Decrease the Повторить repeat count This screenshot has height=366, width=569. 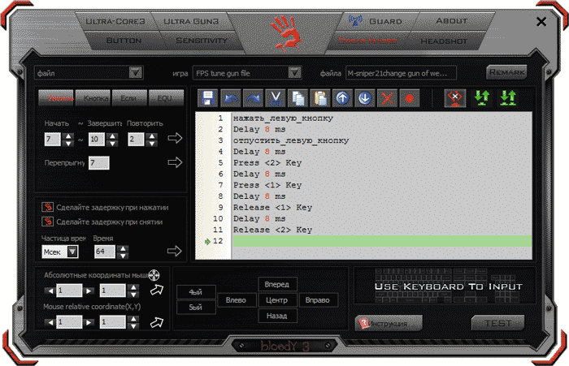[x=153, y=143]
